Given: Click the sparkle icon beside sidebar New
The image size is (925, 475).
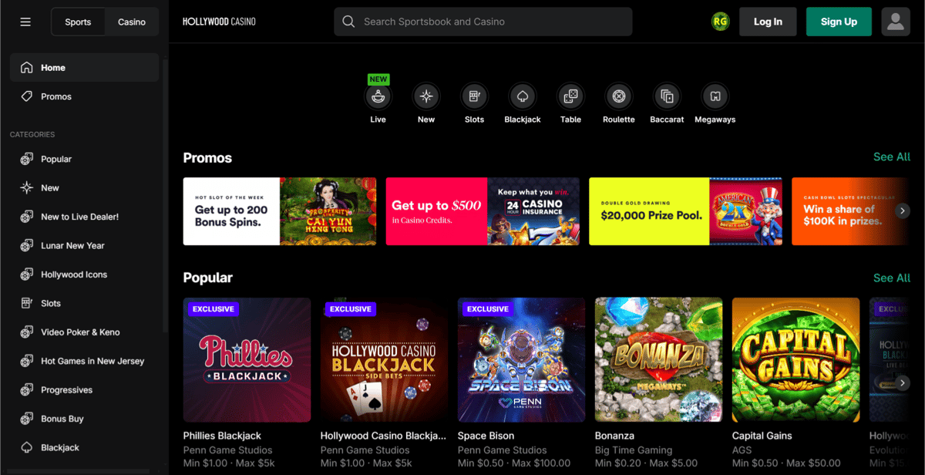Looking at the screenshot, I should coord(27,188).
